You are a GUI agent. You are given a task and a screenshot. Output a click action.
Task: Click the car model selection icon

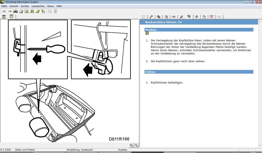click(x=15, y=11)
